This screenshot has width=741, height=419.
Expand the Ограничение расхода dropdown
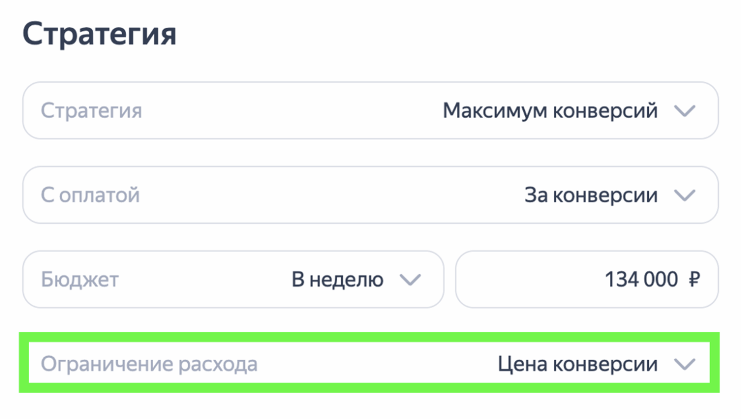[369, 364]
